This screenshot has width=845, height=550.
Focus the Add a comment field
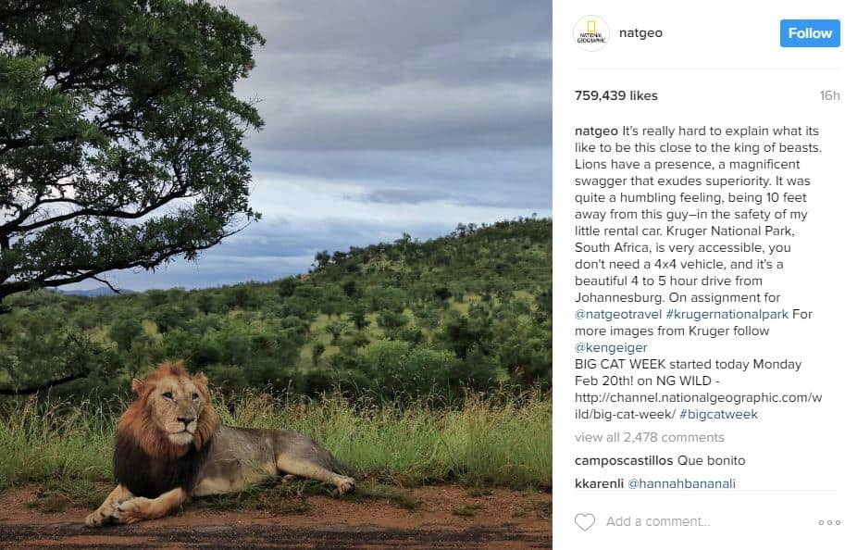[703, 522]
